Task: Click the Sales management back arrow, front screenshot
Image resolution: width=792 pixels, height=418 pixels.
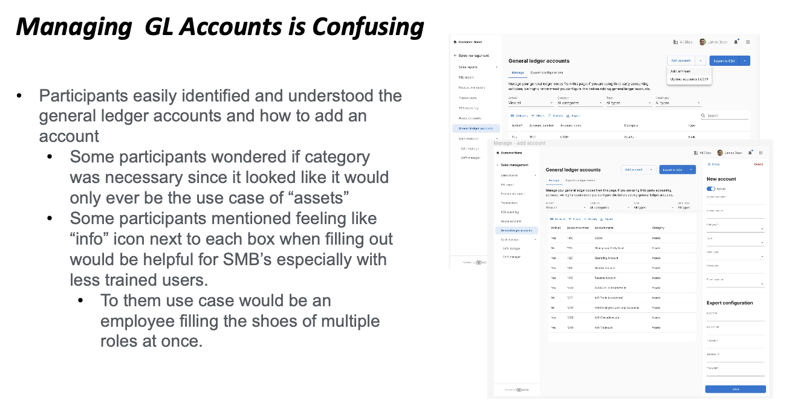Action: pyautogui.click(x=498, y=165)
